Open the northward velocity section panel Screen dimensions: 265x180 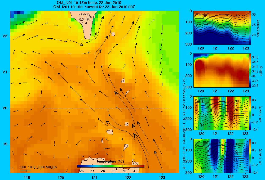[221, 113]
